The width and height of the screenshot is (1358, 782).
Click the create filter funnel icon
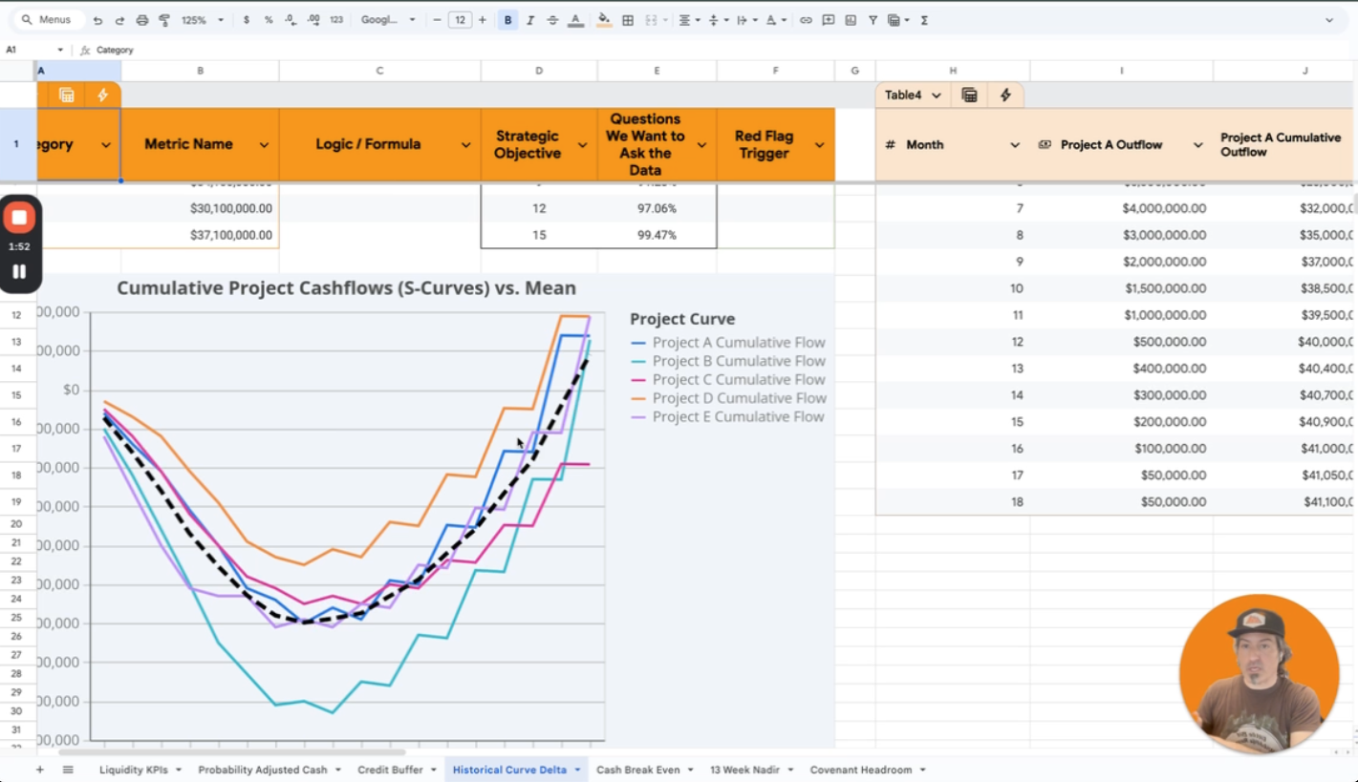point(873,20)
